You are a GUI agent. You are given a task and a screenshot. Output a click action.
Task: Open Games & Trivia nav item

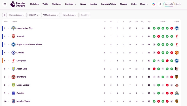(108, 4)
